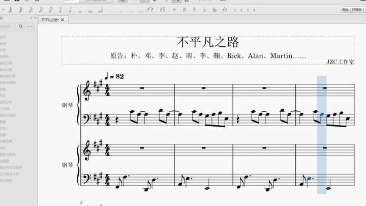Select the score title 不平凡之路

tap(207, 42)
